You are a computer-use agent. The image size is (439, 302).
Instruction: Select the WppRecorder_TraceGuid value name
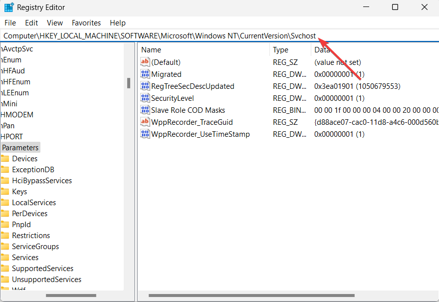[x=192, y=122]
